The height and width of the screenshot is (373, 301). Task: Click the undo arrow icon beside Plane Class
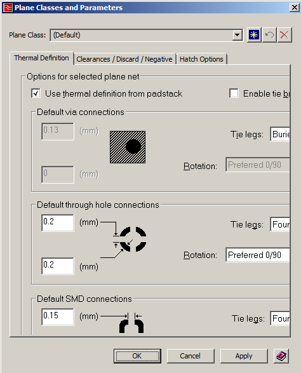pyautogui.click(x=269, y=35)
